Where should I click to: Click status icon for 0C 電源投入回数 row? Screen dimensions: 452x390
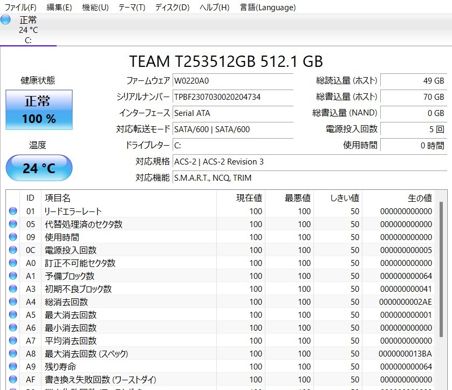click(x=13, y=250)
